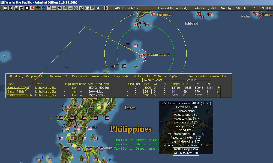
Task: Select the Batan I [N Isla base row
Action: [16, 91]
